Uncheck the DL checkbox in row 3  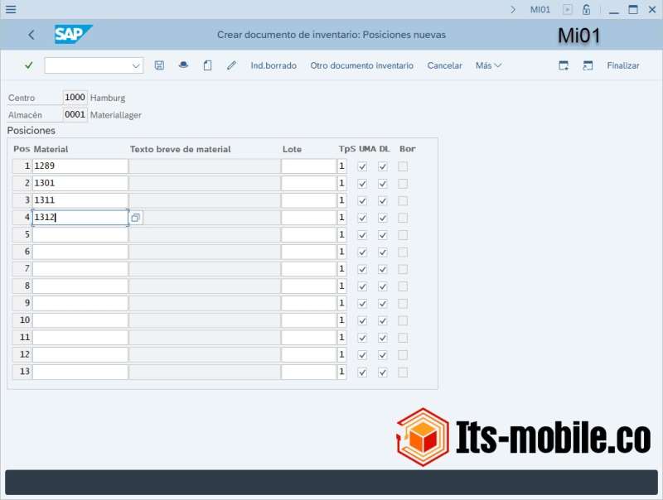tap(383, 200)
